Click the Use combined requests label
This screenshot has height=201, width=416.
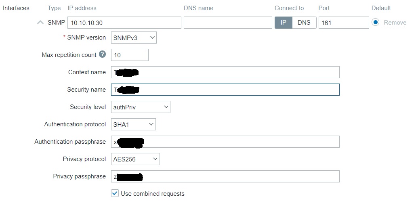(x=152, y=194)
